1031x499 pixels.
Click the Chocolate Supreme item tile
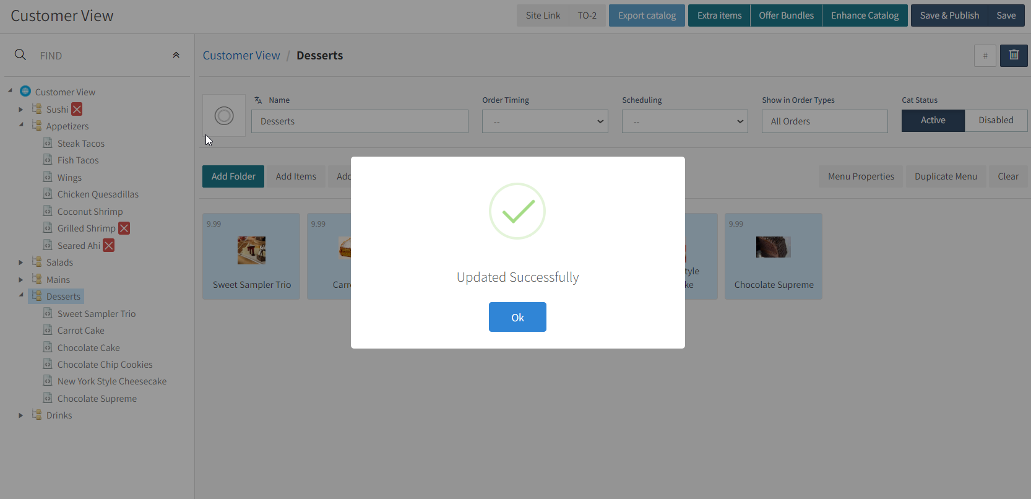point(773,256)
